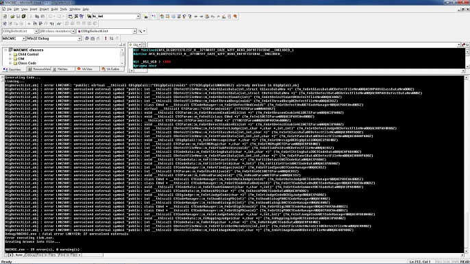Click the Find binoculars icon after the combo box
The image size is (470, 264).
point(146,16)
